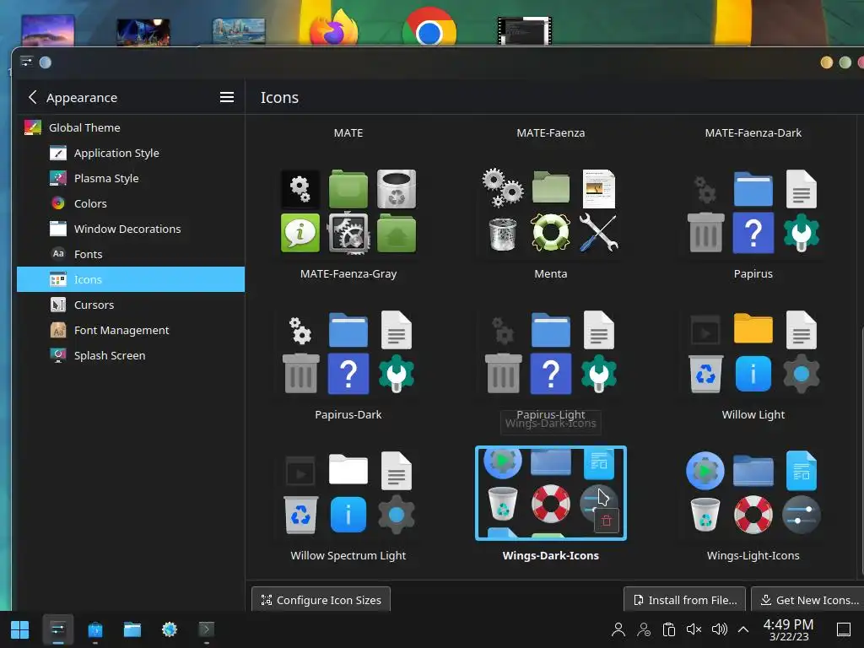Click the settings window title bar icon

coord(26,62)
